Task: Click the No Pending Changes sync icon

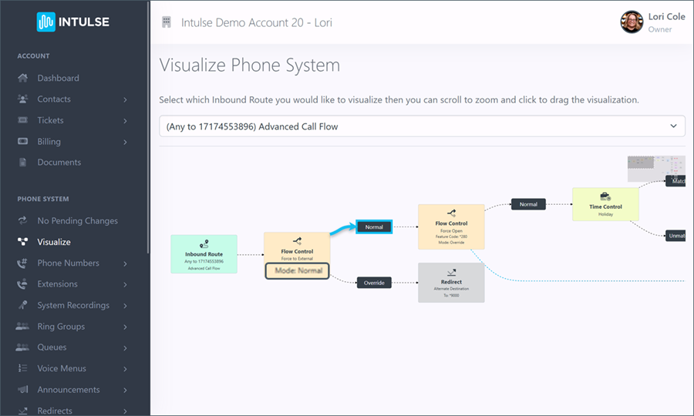Action: (x=22, y=220)
